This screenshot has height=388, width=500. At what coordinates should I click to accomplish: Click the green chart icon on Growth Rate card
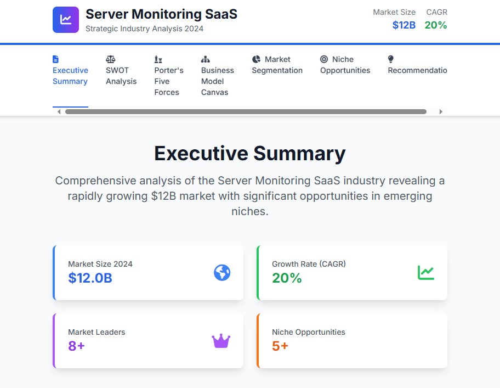[x=426, y=273]
